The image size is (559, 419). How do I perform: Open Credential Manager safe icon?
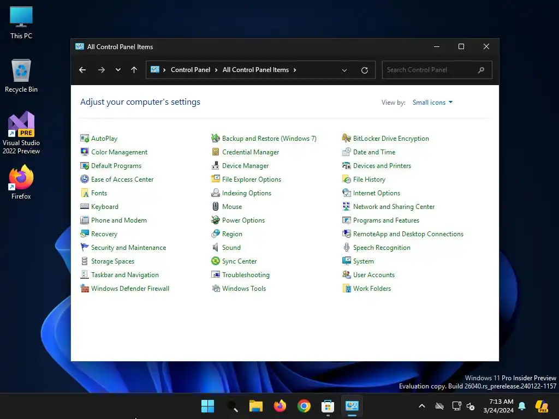(215, 152)
